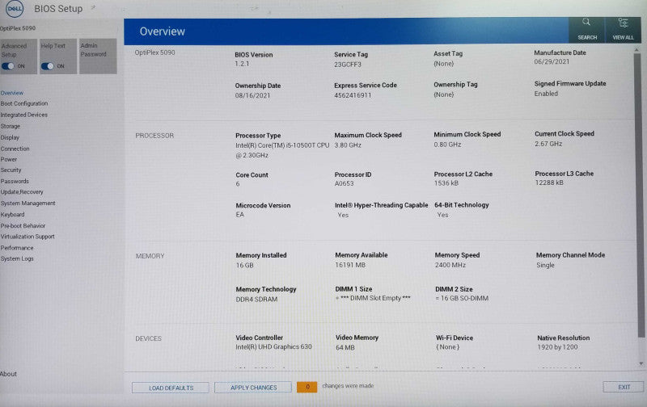Click the Exit button
Image resolution: width=647 pixels, height=407 pixels.
coord(624,387)
